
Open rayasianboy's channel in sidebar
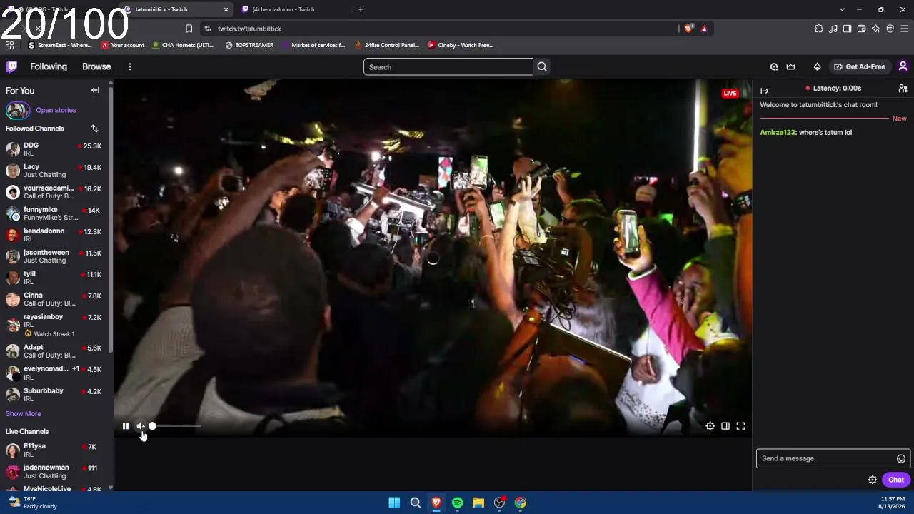(x=54, y=325)
